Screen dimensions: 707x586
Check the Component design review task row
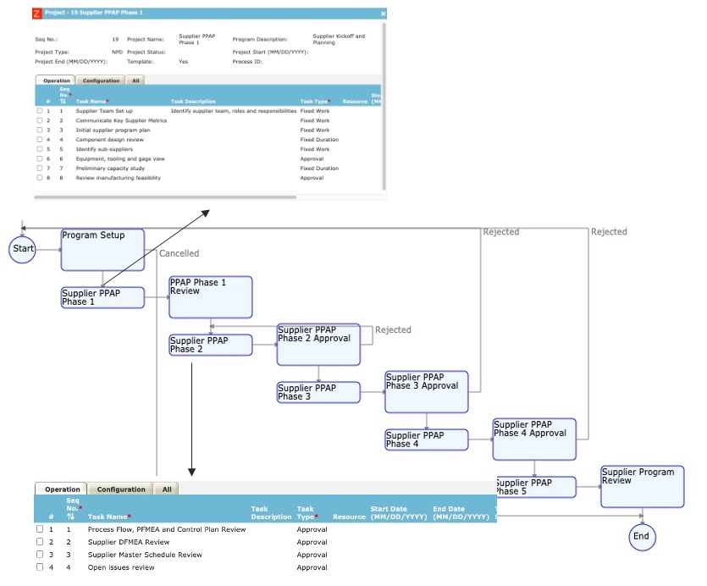pyautogui.click(x=39, y=140)
